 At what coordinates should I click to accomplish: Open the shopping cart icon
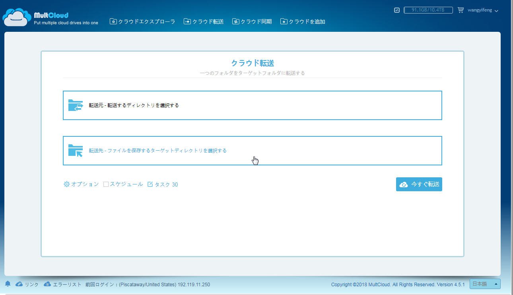tap(461, 10)
